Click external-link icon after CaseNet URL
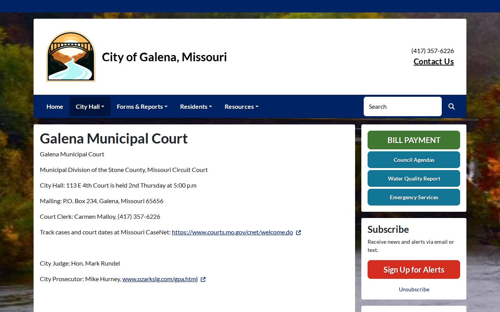Viewport: 500px width, 312px height. [x=298, y=232]
